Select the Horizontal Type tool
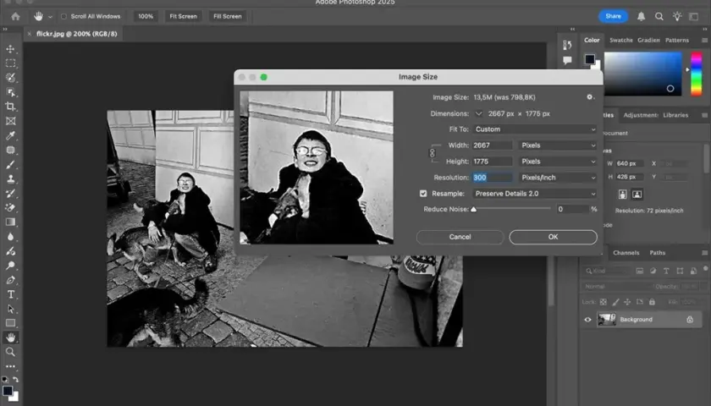The width and height of the screenshot is (711, 406). point(10,294)
